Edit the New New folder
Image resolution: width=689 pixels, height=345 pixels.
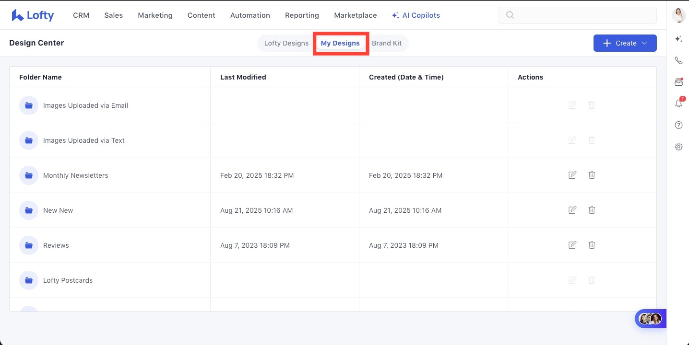pos(572,210)
